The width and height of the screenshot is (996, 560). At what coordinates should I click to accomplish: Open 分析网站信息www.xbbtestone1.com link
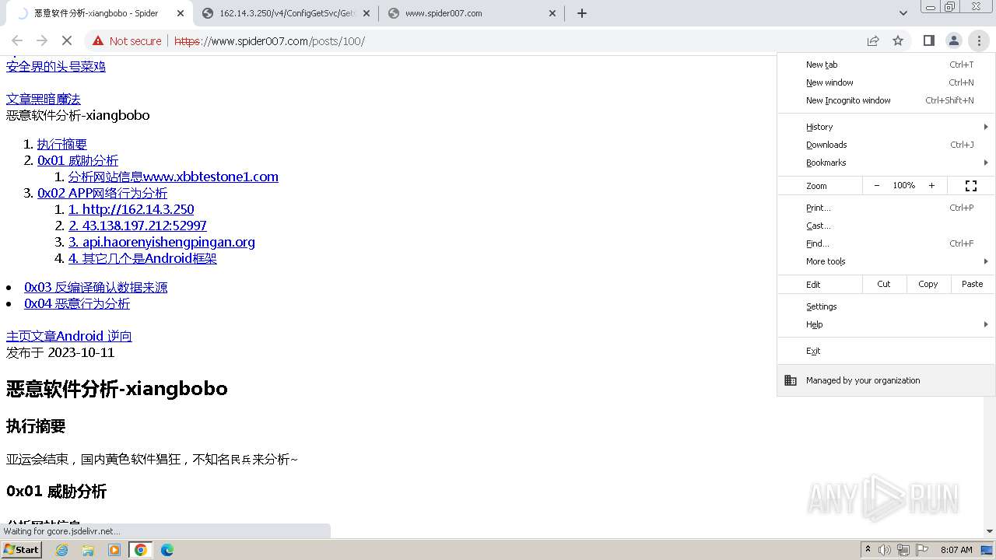[x=174, y=177]
